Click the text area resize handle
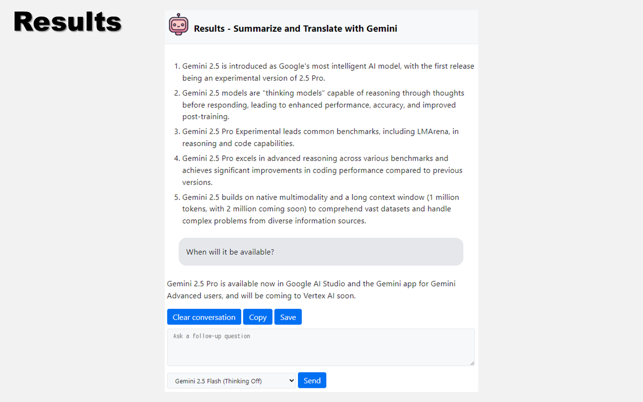 coord(472,363)
